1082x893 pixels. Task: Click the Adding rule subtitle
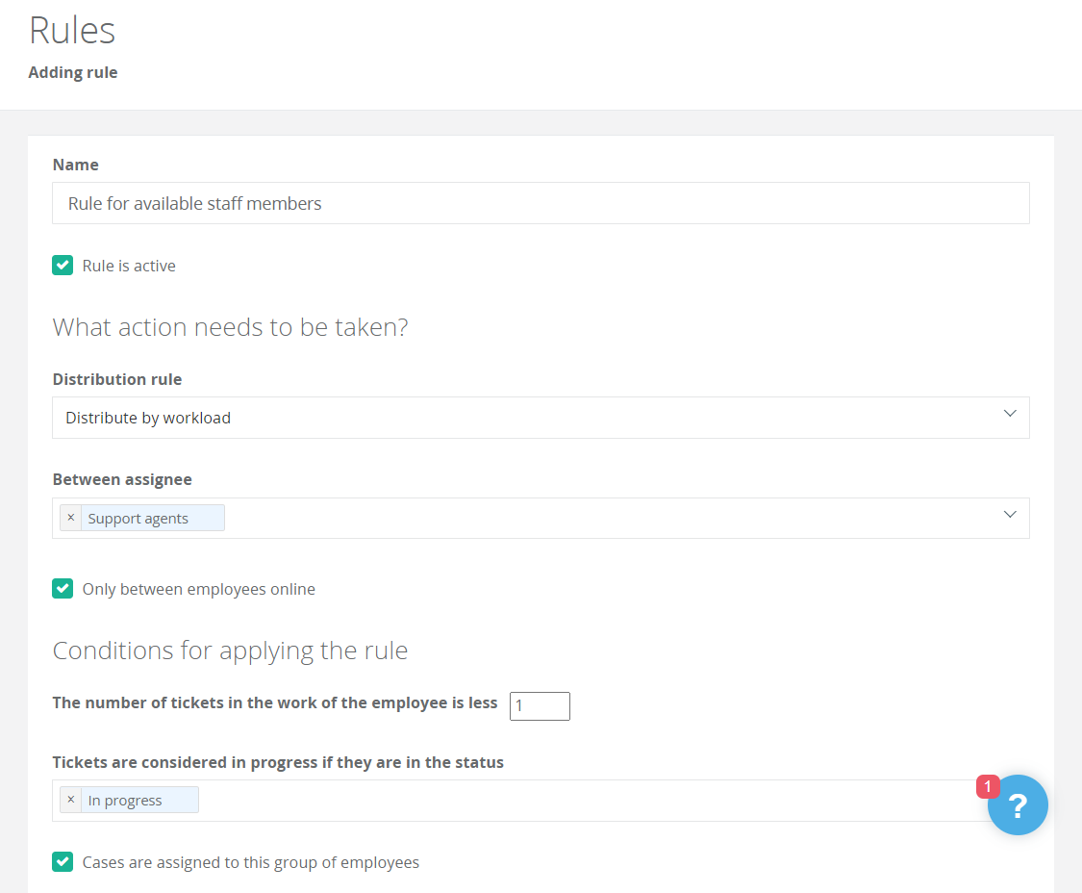pyautogui.click(x=73, y=72)
